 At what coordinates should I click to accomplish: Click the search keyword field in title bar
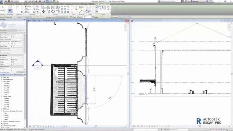click(x=170, y=1)
